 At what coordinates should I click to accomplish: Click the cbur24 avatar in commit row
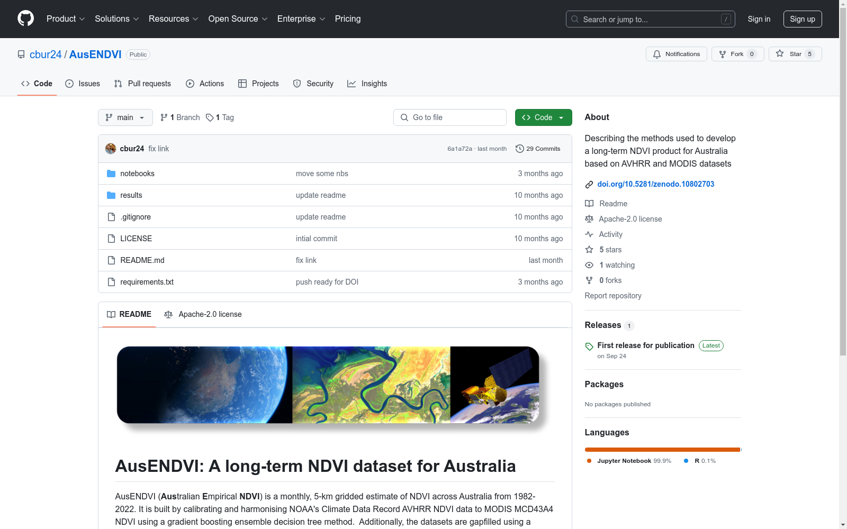pyautogui.click(x=111, y=149)
